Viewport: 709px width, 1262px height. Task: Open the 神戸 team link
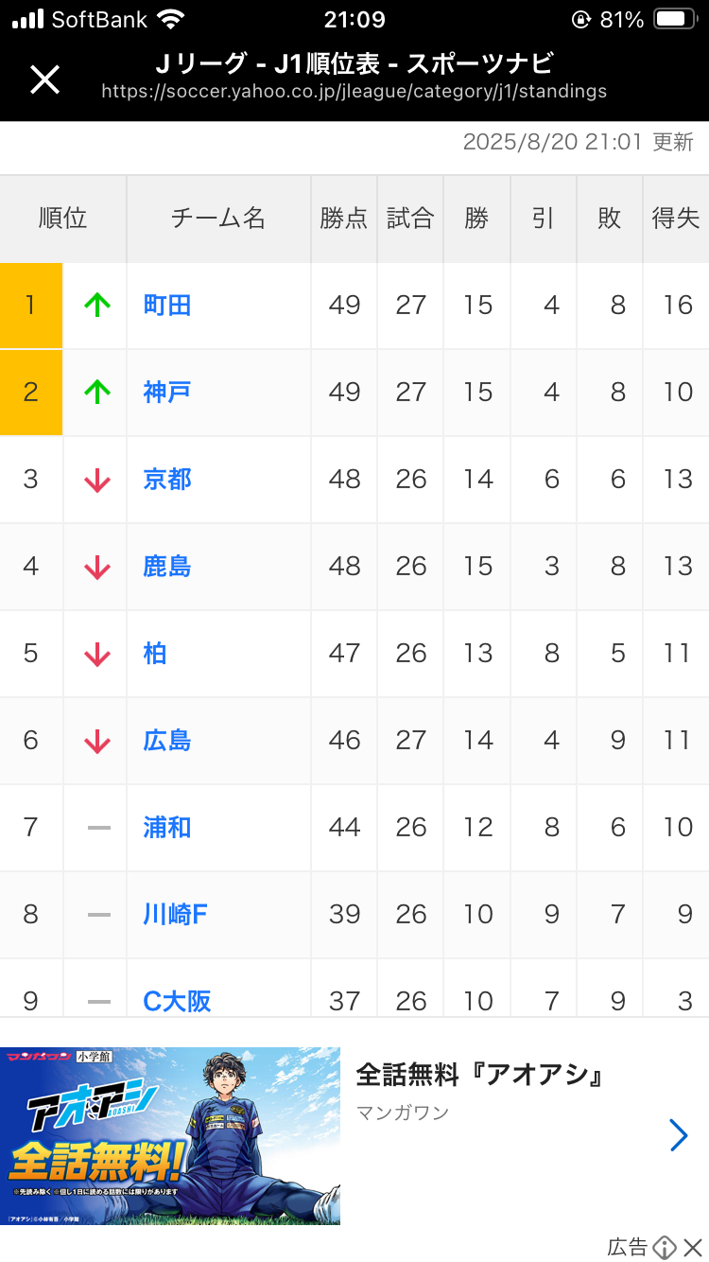[167, 392]
